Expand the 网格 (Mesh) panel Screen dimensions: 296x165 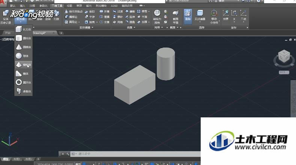[158, 28]
